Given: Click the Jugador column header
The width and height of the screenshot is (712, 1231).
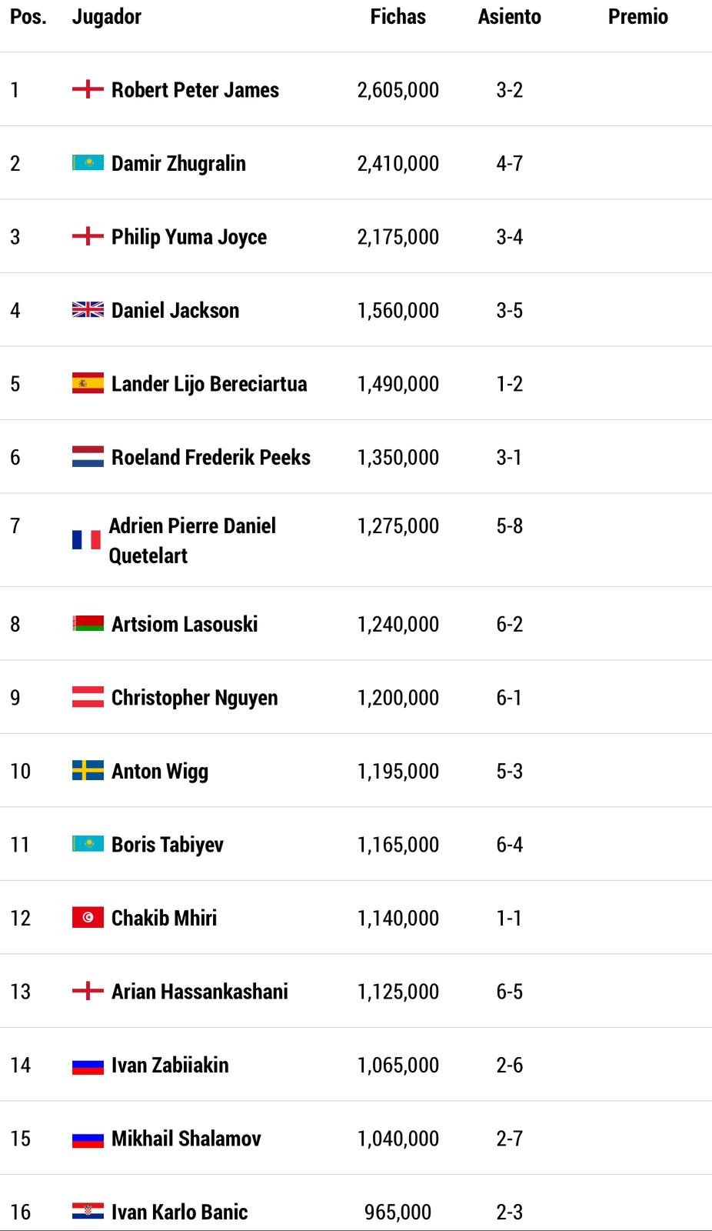Looking at the screenshot, I should point(106,17).
